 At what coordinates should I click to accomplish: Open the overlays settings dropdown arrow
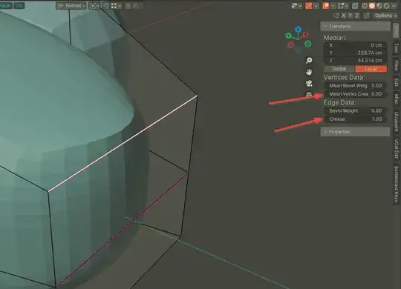[333, 6]
